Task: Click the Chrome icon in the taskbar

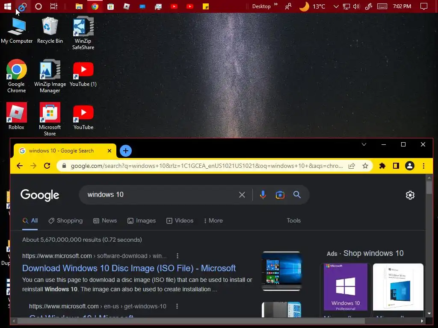Action: point(95,6)
